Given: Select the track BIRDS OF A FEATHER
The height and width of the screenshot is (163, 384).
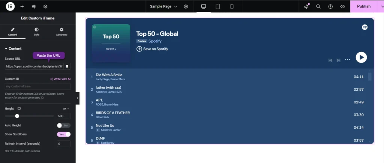Looking at the screenshot, I should (112, 113).
